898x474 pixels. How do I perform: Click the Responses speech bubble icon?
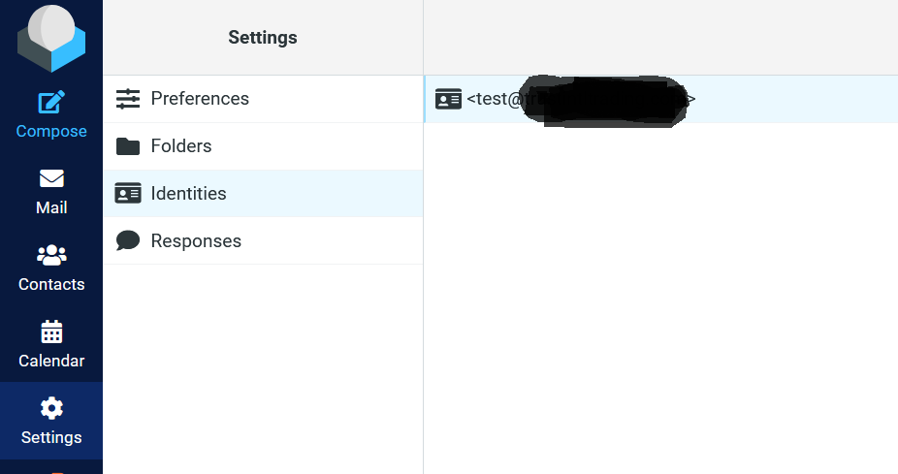128,240
